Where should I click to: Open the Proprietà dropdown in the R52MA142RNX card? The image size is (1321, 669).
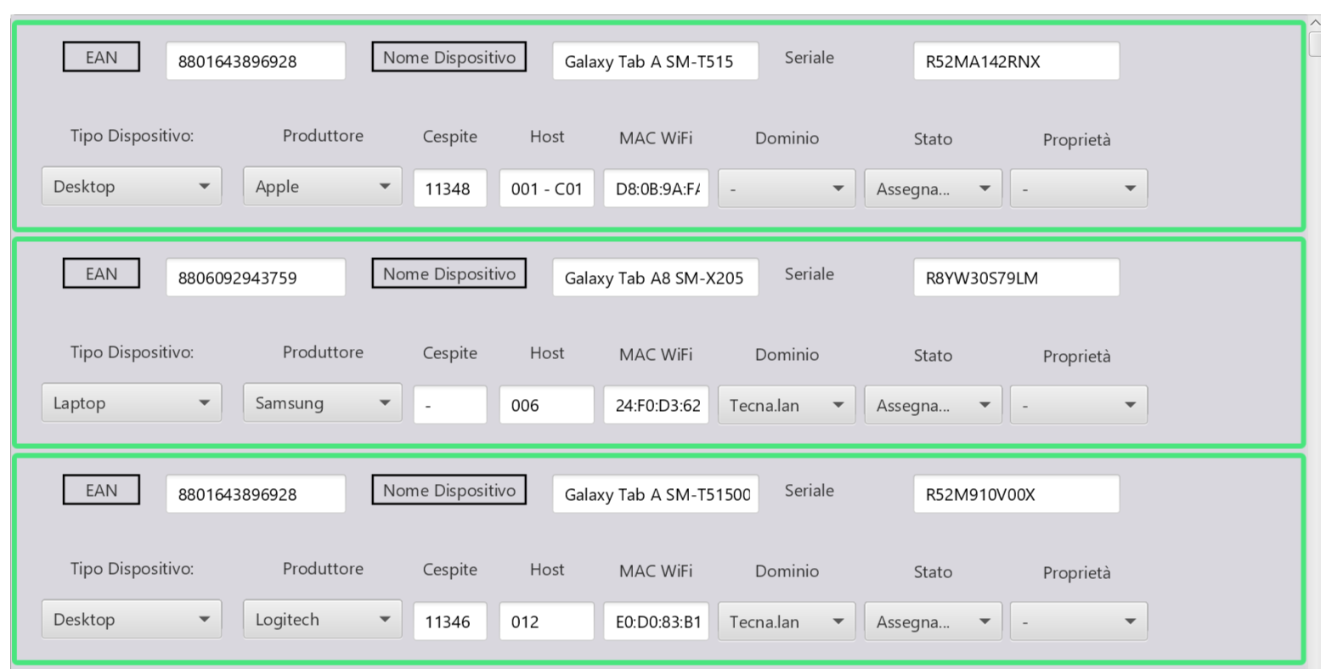coord(1078,188)
